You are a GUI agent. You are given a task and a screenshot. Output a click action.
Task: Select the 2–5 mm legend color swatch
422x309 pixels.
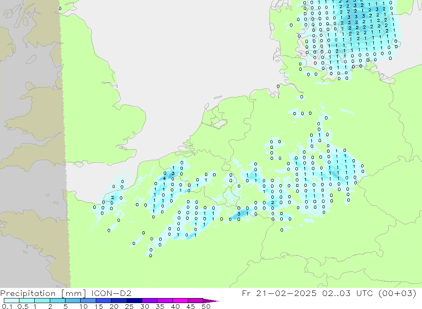[x=57, y=301]
